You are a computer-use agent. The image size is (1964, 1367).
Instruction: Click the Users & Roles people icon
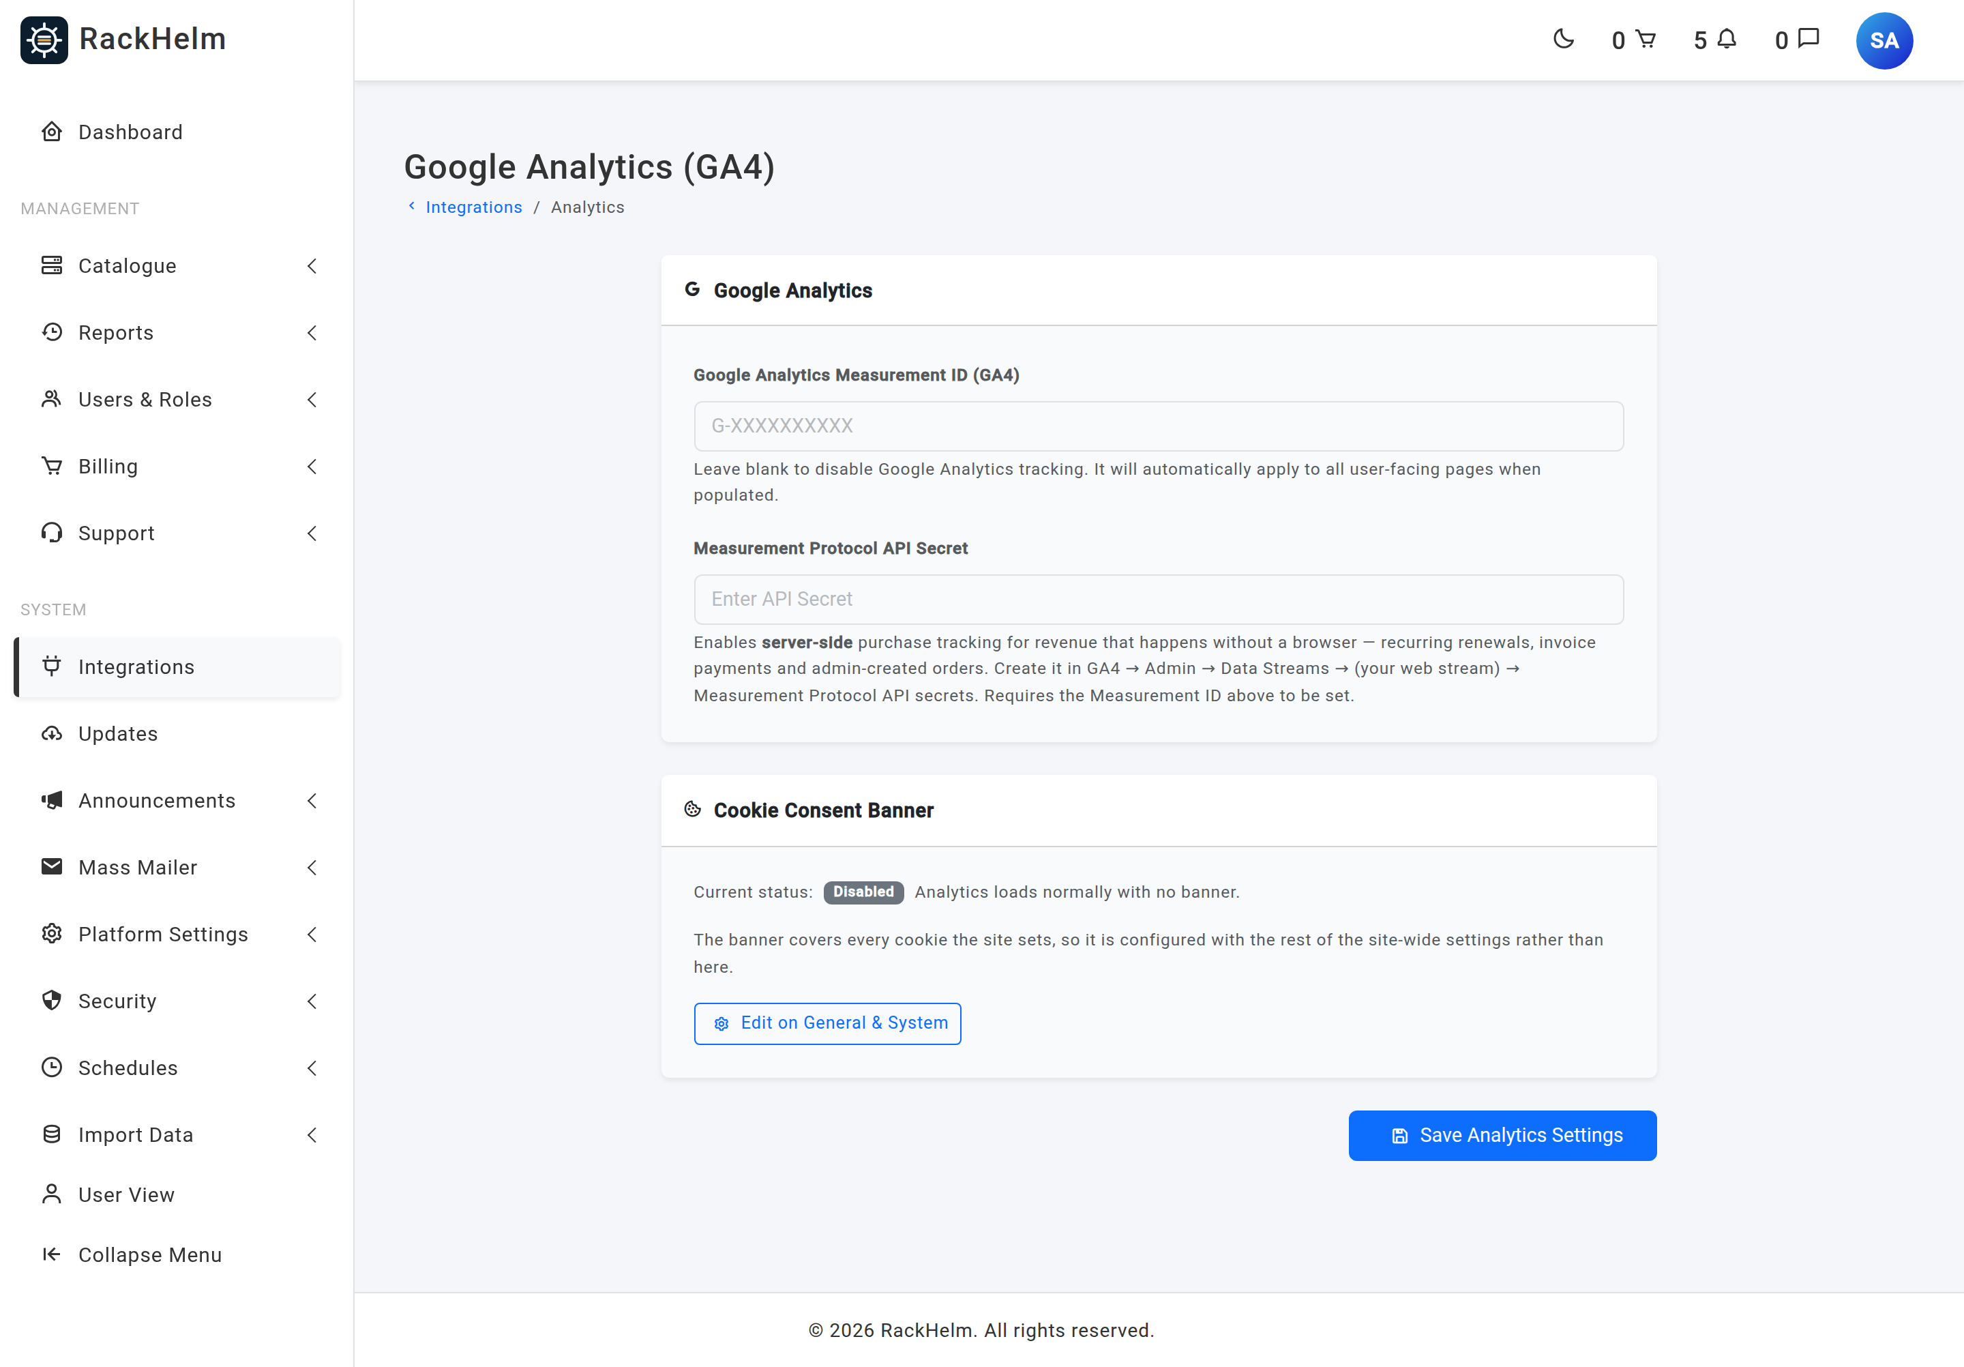pos(53,398)
